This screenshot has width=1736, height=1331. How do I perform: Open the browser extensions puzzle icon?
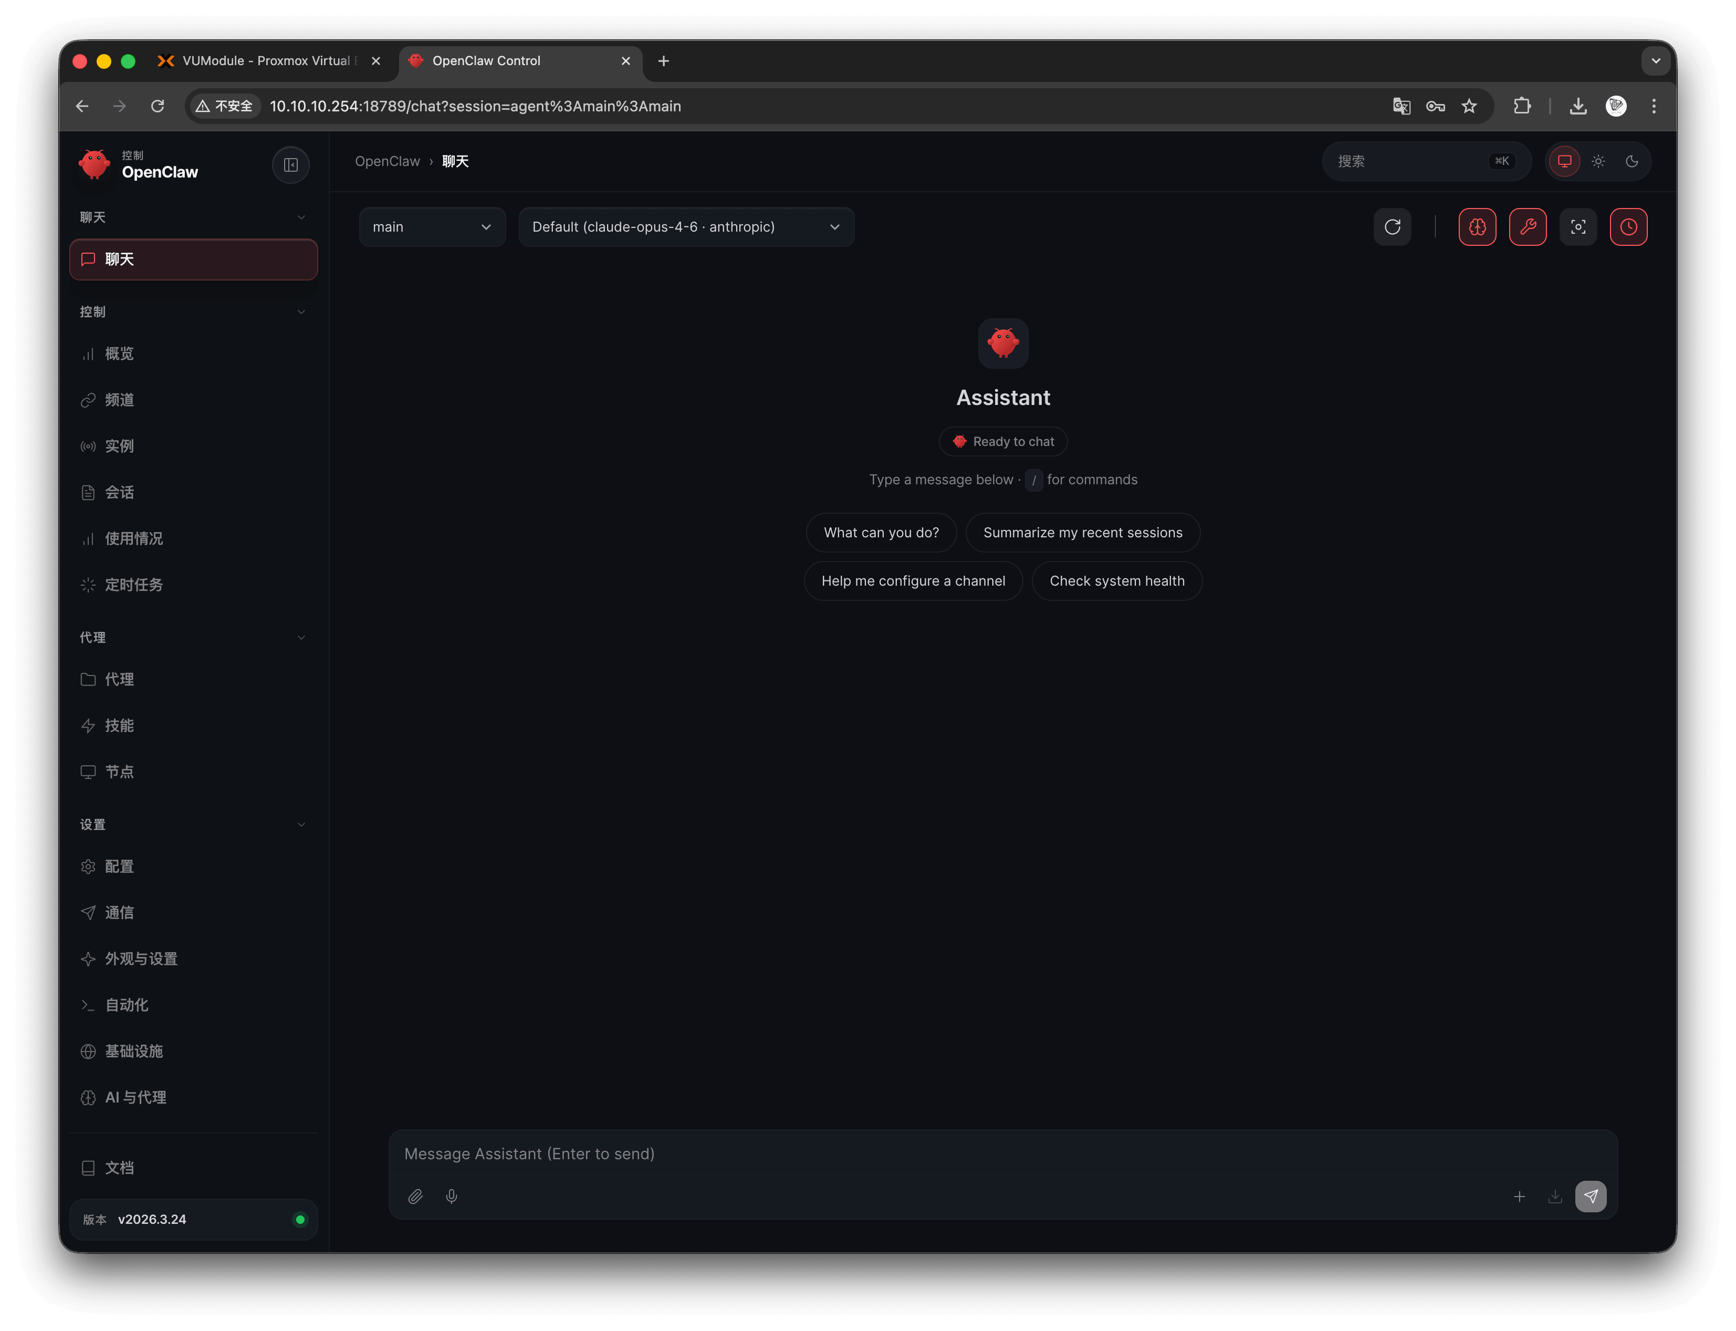1521,106
